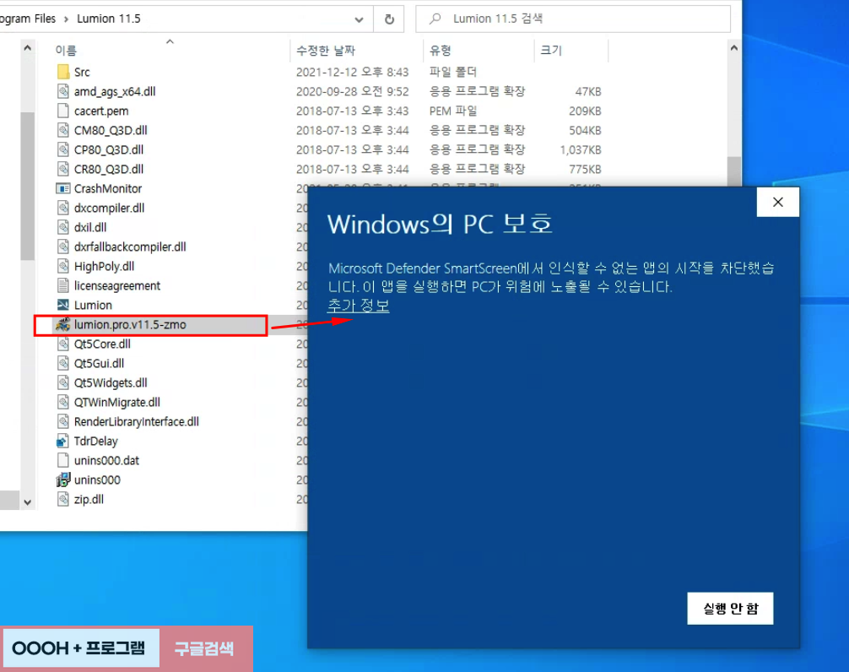Click the TdrDelay registry file icon
849x672 pixels.
click(62, 442)
